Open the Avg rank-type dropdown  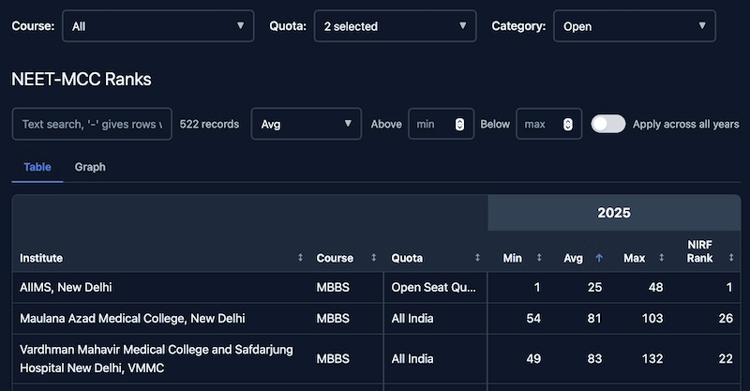[307, 124]
